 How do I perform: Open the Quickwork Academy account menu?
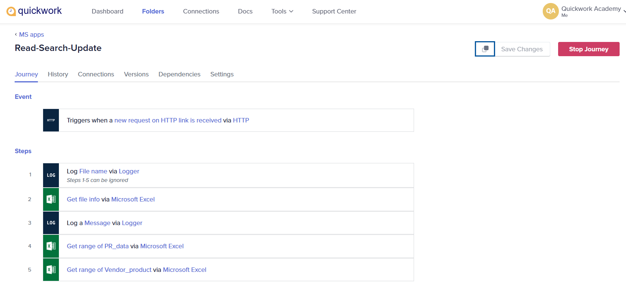click(x=593, y=11)
